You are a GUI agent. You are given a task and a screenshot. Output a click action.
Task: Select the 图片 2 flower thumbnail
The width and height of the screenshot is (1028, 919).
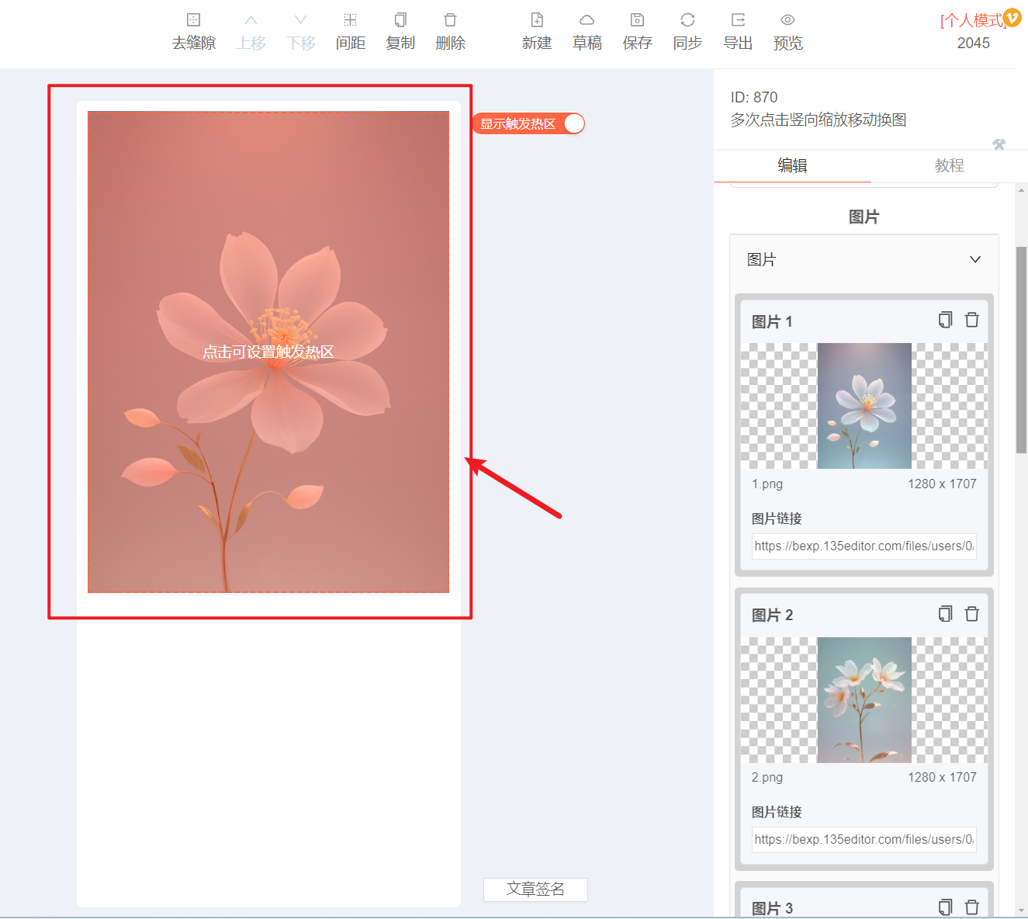[864, 700]
